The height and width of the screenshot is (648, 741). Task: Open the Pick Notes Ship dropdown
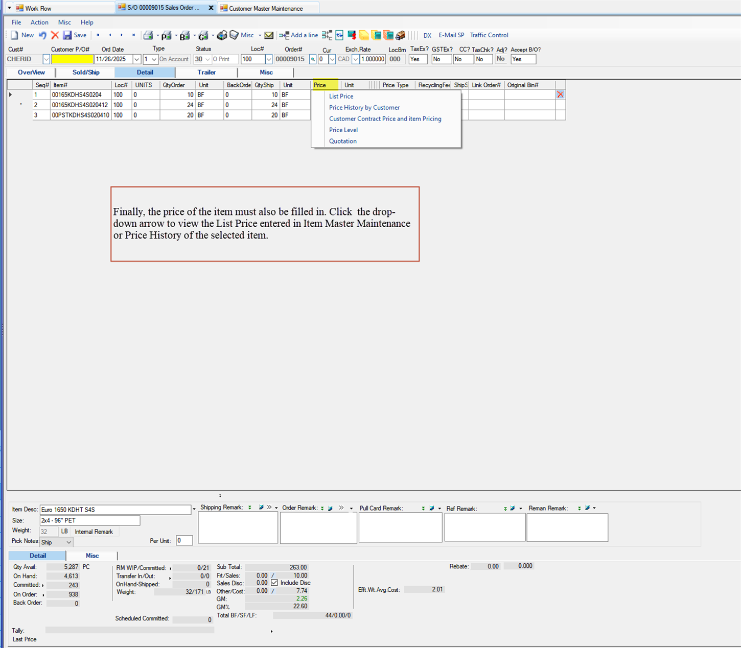tap(69, 542)
